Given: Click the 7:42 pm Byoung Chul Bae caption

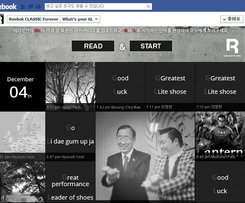Looking at the screenshot, I should pyautogui.click(x=118, y=107).
